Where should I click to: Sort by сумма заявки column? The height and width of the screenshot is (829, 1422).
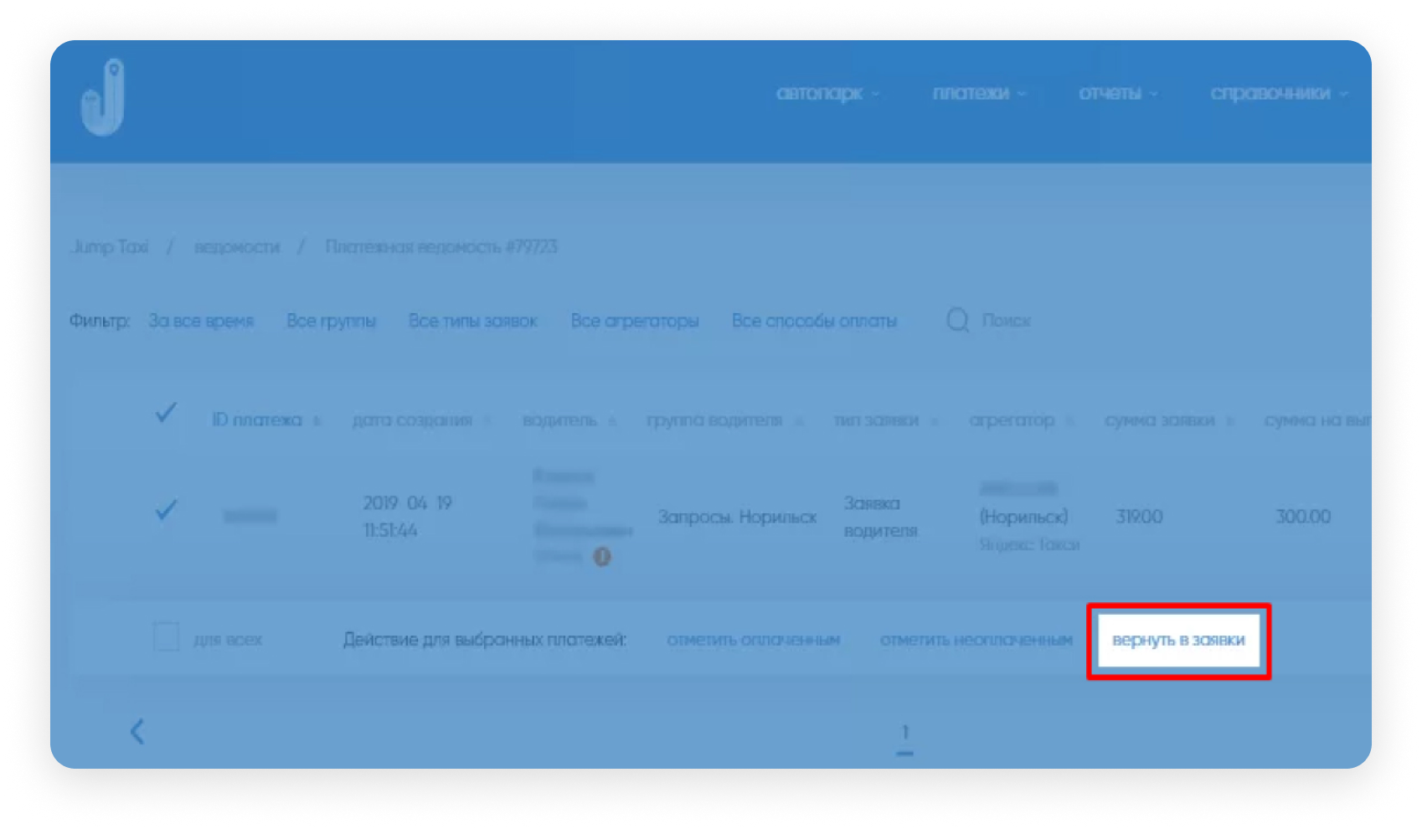pyautogui.click(x=1159, y=420)
